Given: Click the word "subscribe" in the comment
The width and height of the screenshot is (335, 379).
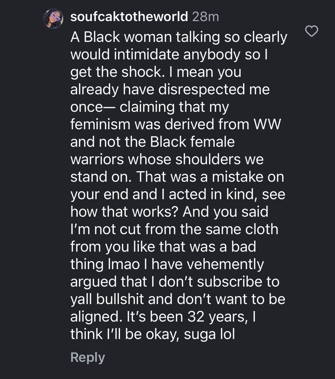Looking at the screenshot, I should pyautogui.click(x=230, y=282).
